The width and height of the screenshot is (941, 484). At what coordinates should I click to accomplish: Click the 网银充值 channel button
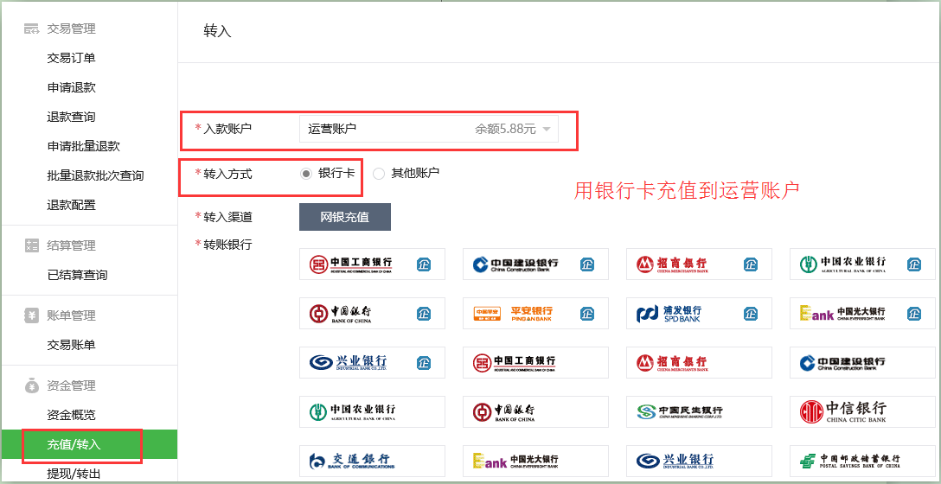click(345, 217)
